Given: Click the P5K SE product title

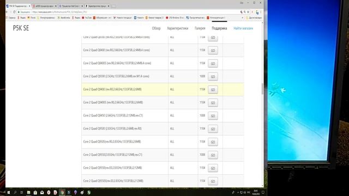Looking at the screenshot, I should [21, 28].
